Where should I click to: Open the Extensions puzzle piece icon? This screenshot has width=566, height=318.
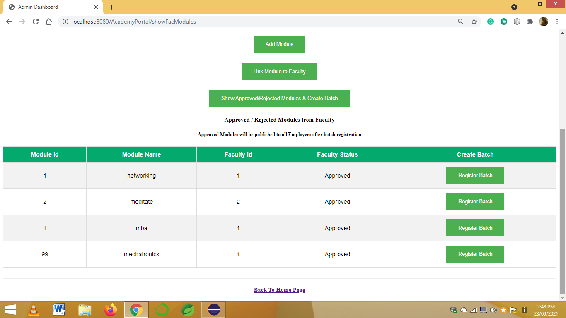(x=530, y=22)
